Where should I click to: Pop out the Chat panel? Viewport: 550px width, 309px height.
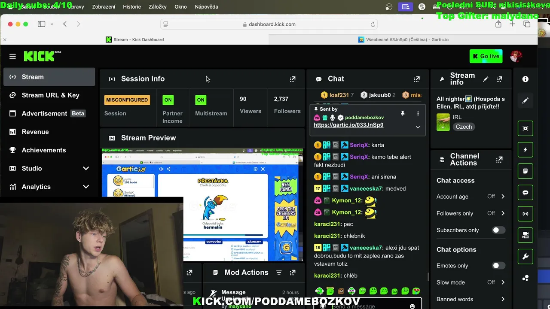[417, 79]
